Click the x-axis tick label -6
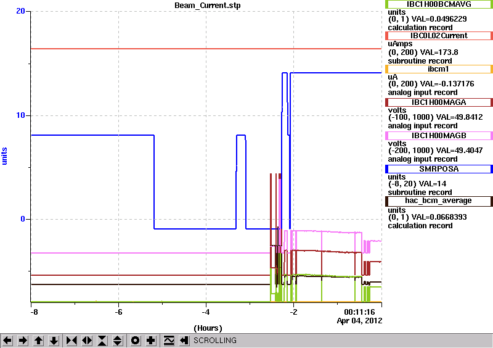The height and width of the screenshot is (348, 493). pos(118,312)
